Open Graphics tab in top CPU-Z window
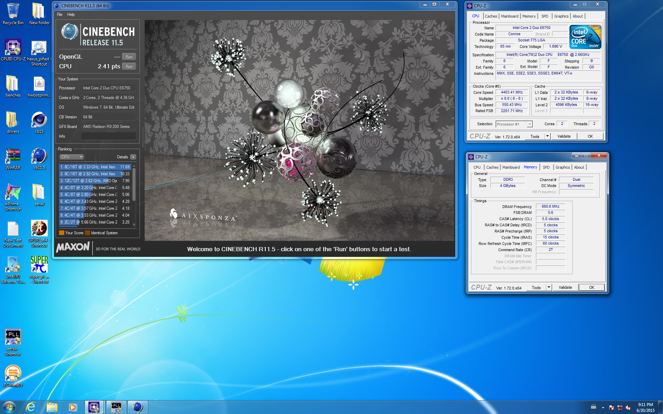 (x=561, y=16)
